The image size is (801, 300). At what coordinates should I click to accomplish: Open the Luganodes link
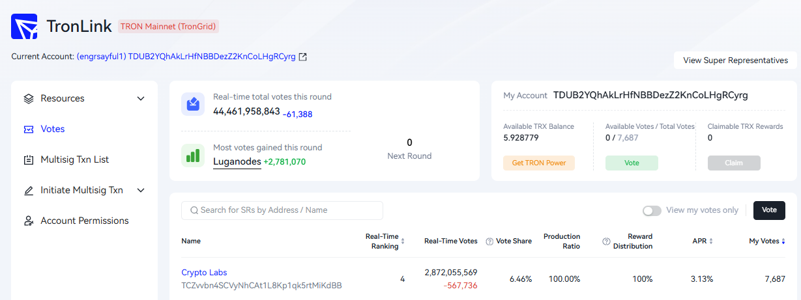coord(237,161)
